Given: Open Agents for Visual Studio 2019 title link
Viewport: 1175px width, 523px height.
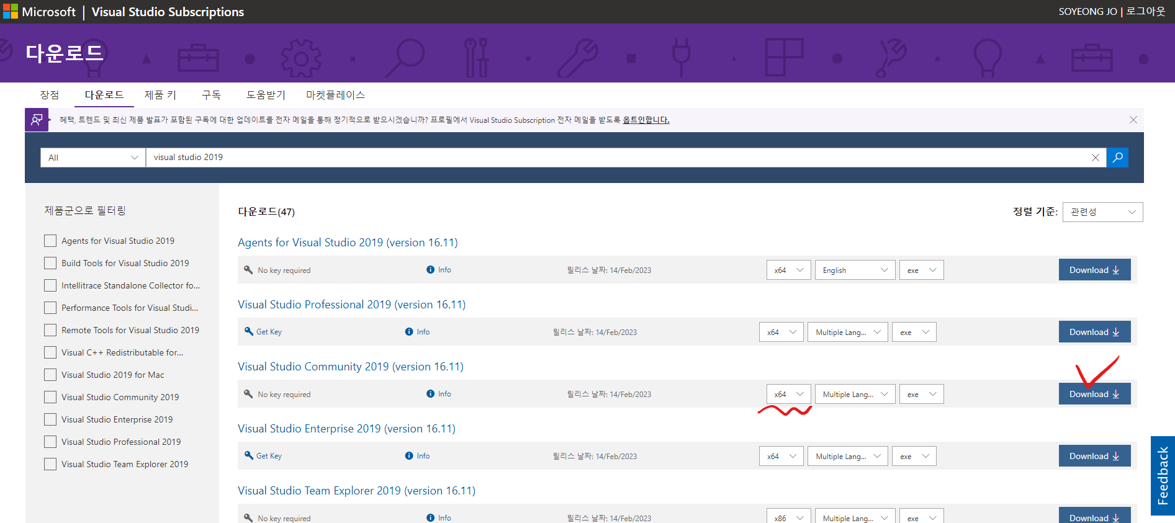Looking at the screenshot, I should [348, 243].
